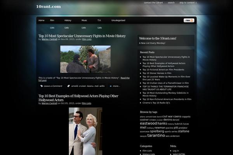
Task: Open the History menu item
Action: point(68,20)
